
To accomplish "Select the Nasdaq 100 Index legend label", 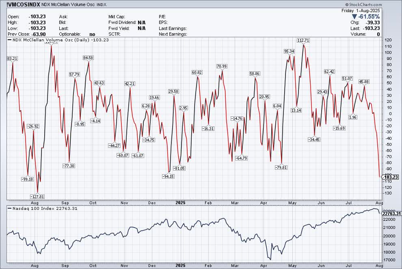I will [x=32, y=209].
